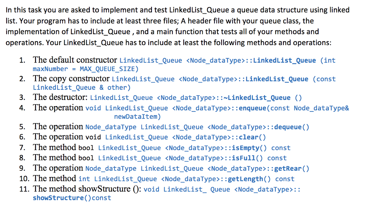Click the bold enqueue method name
Viewport: 370px width, 219px height.
click(253, 108)
